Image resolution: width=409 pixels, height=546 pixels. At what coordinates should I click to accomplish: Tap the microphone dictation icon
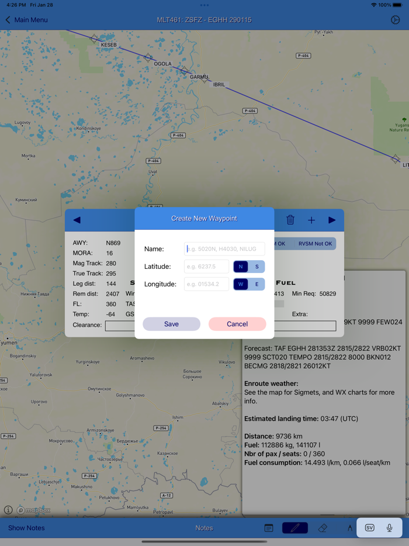click(390, 528)
